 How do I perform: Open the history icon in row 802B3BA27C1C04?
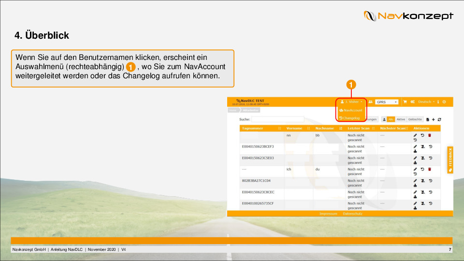431,181
